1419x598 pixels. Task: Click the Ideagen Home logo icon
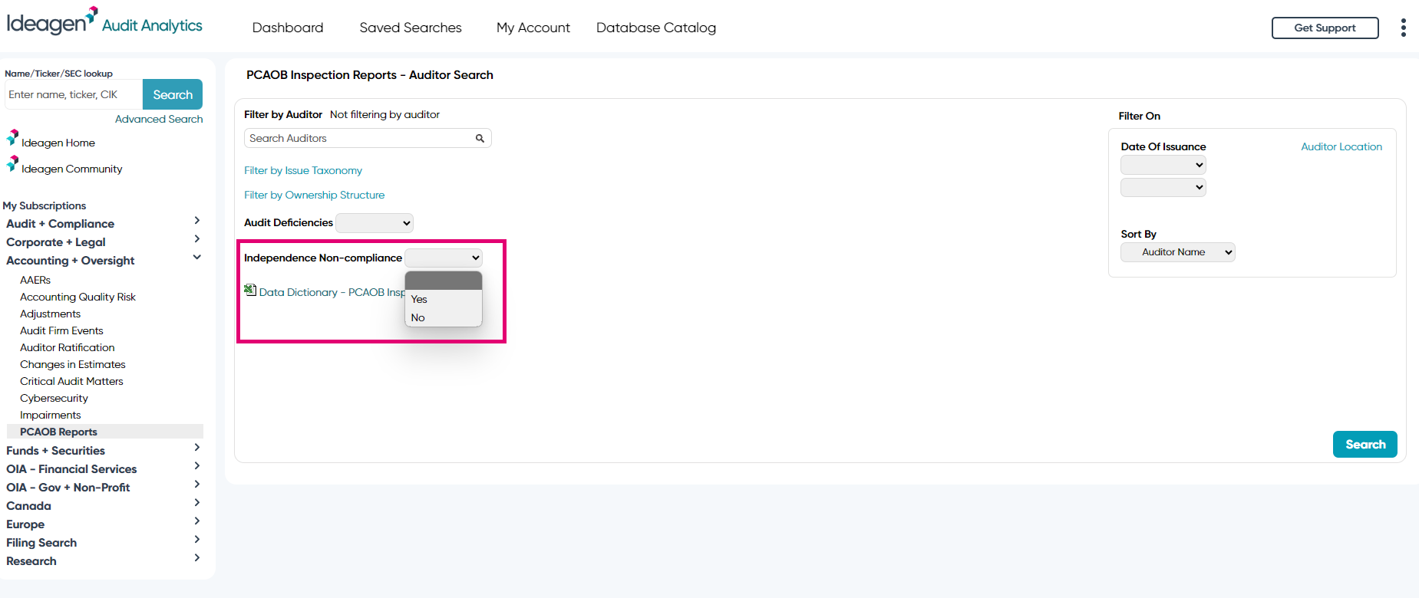coord(12,138)
